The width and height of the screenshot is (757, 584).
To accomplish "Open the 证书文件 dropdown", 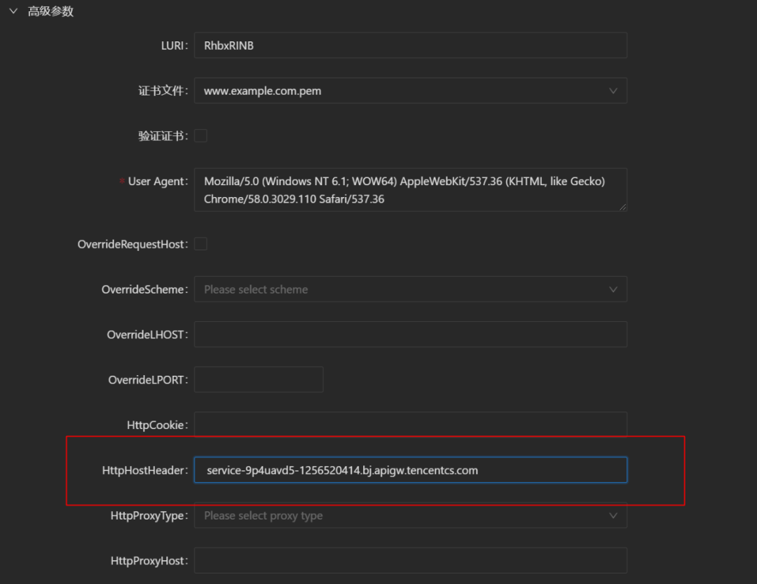I will pos(410,91).
